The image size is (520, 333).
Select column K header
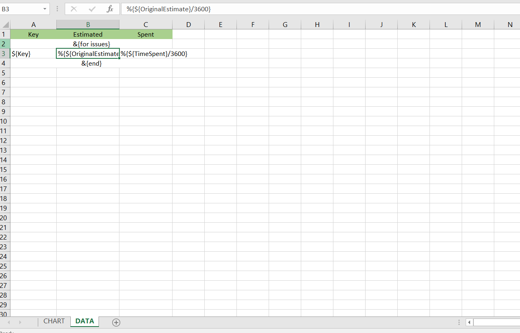pyautogui.click(x=413, y=25)
